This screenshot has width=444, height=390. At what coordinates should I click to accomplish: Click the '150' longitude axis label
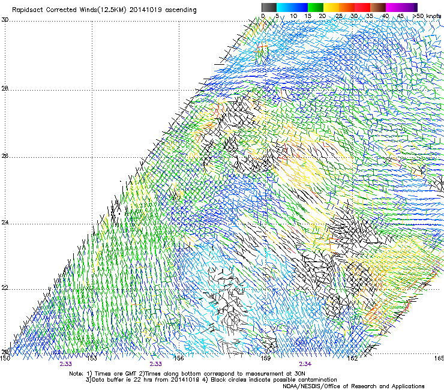click(x=5, y=358)
